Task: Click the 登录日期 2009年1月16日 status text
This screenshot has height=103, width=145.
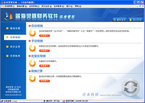Action: click(x=77, y=101)
